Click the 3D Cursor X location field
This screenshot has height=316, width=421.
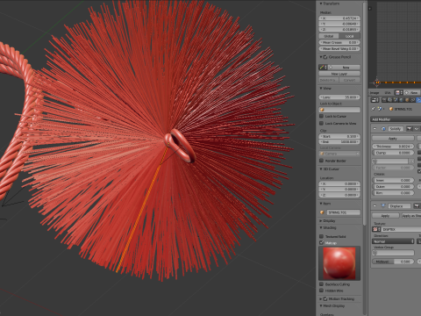tap(339, 183)
